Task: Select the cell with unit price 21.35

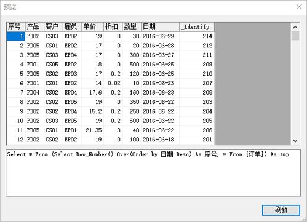Action: tap(93, 130)
